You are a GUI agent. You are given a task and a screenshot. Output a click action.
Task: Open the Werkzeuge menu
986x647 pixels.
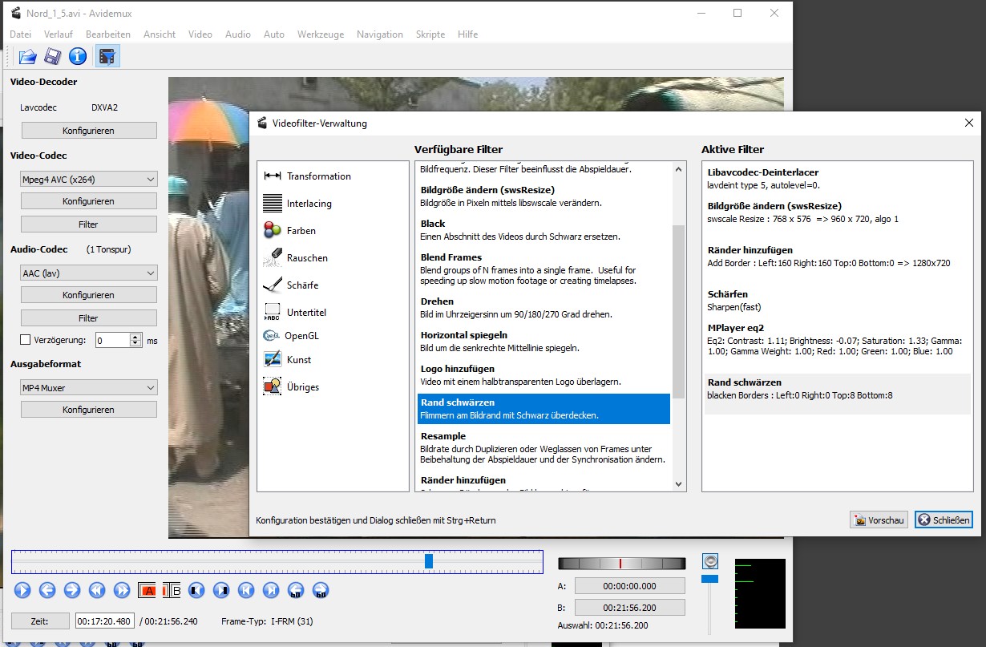[321, 34]
